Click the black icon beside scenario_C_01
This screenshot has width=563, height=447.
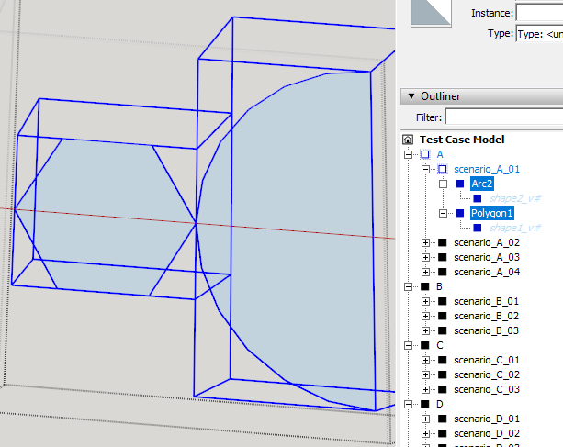pyautogui.click(x=443, y=360)
